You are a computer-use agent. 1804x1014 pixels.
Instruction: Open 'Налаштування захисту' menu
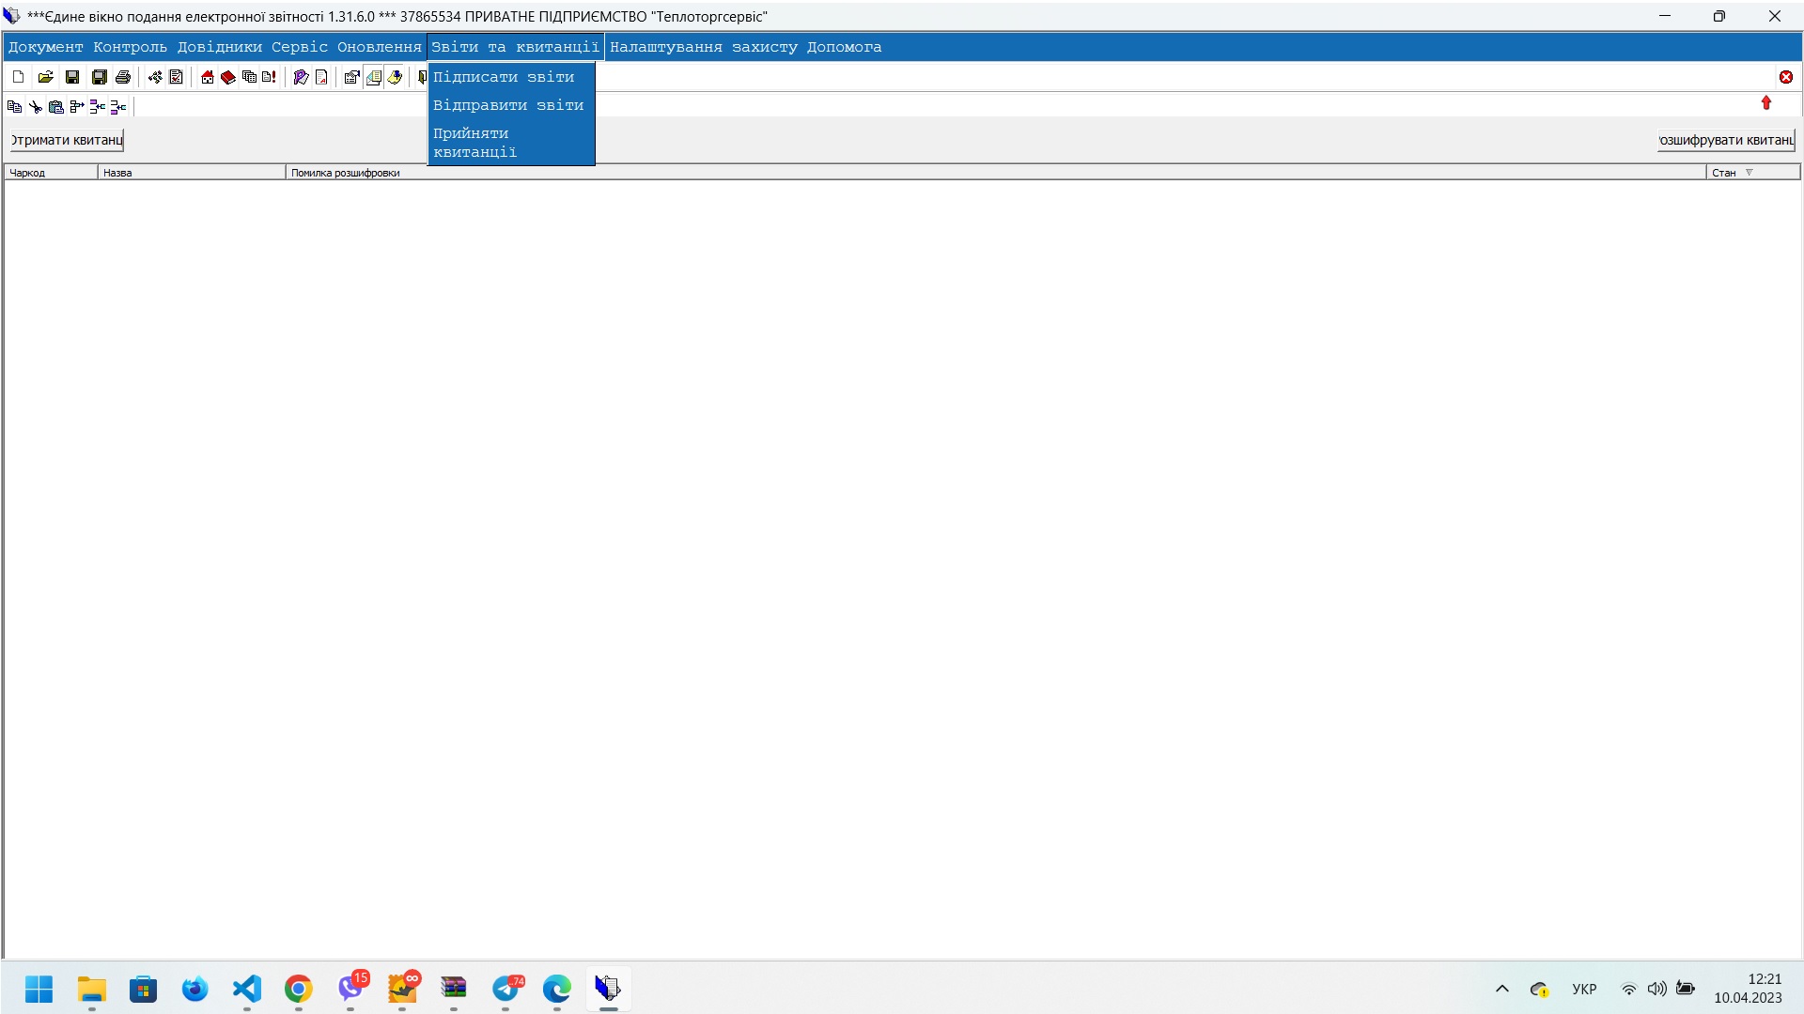click(703, 47)
